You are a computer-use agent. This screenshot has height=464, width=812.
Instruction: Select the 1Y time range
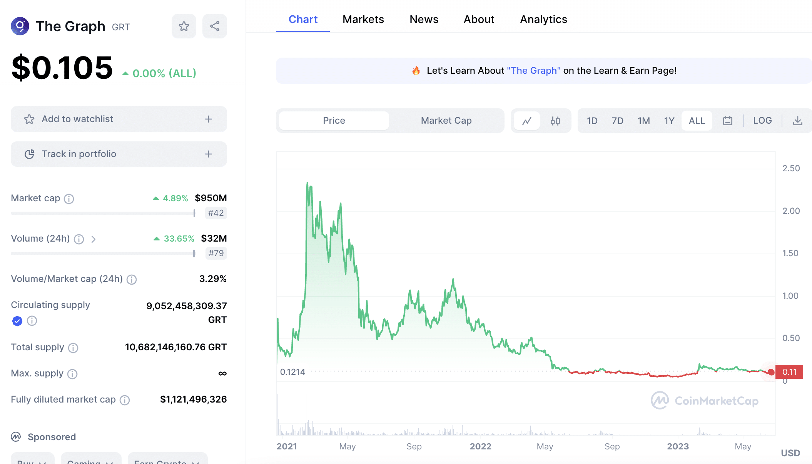pos(669,121)
